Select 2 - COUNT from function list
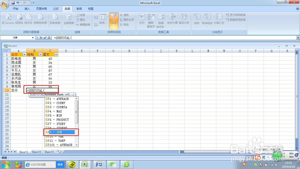The width and height of the screenshot is (300, 169). point(60,103)
